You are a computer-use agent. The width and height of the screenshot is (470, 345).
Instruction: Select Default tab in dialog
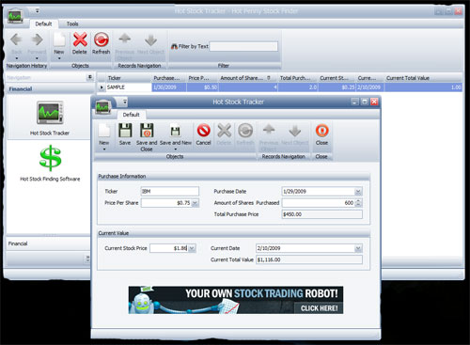(x=131, y=115)
